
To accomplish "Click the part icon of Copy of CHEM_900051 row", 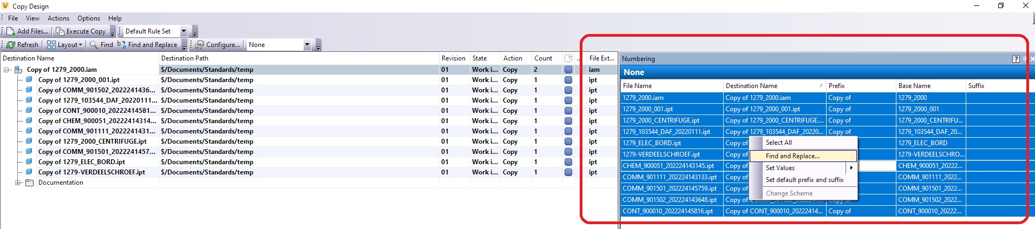I will click(x=29, y=121).
